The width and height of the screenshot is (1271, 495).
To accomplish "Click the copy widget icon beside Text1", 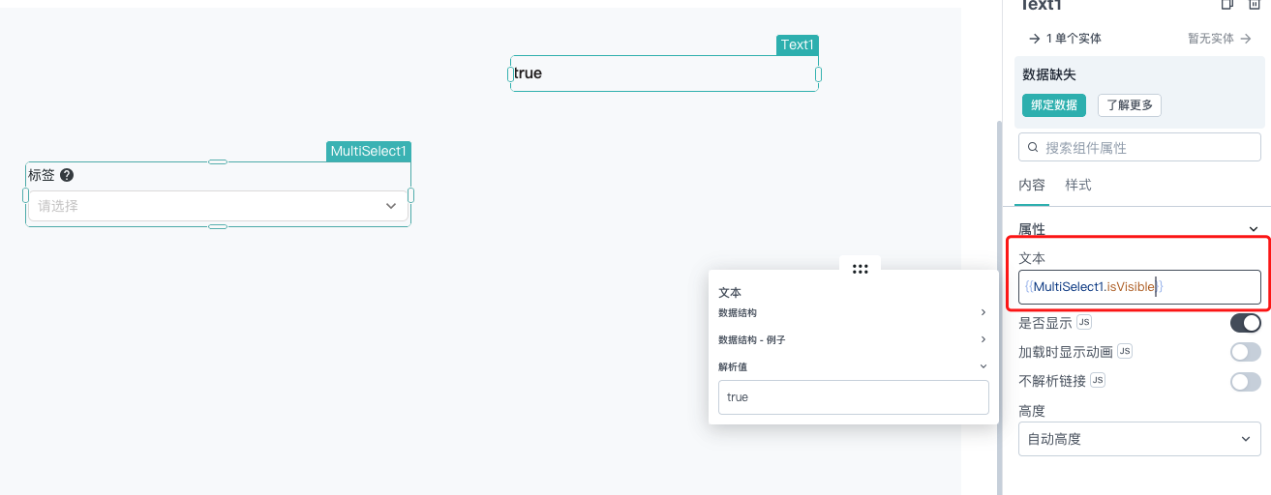I will [x=1226, y=5].
